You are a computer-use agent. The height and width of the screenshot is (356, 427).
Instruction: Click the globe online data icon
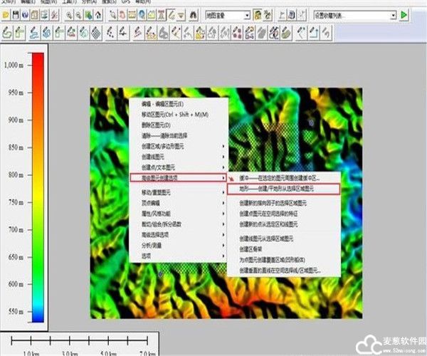pos(26,15)
